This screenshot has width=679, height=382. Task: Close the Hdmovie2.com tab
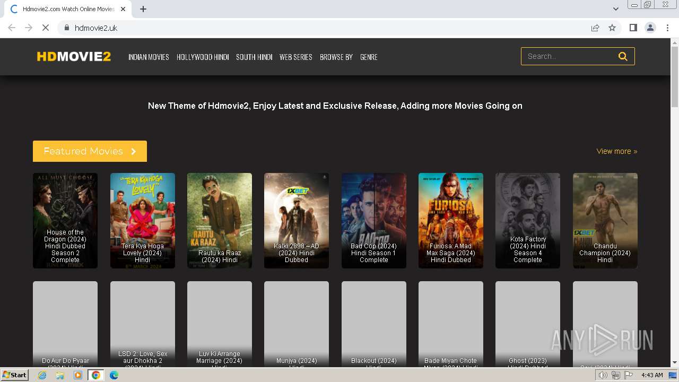tap(123, 9)
